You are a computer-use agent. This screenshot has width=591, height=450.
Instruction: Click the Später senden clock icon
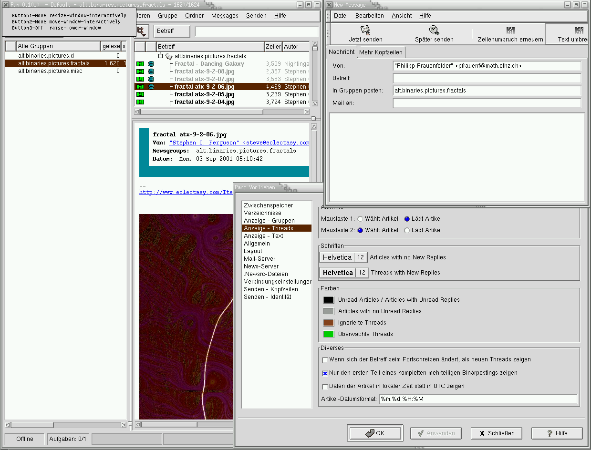434,31
